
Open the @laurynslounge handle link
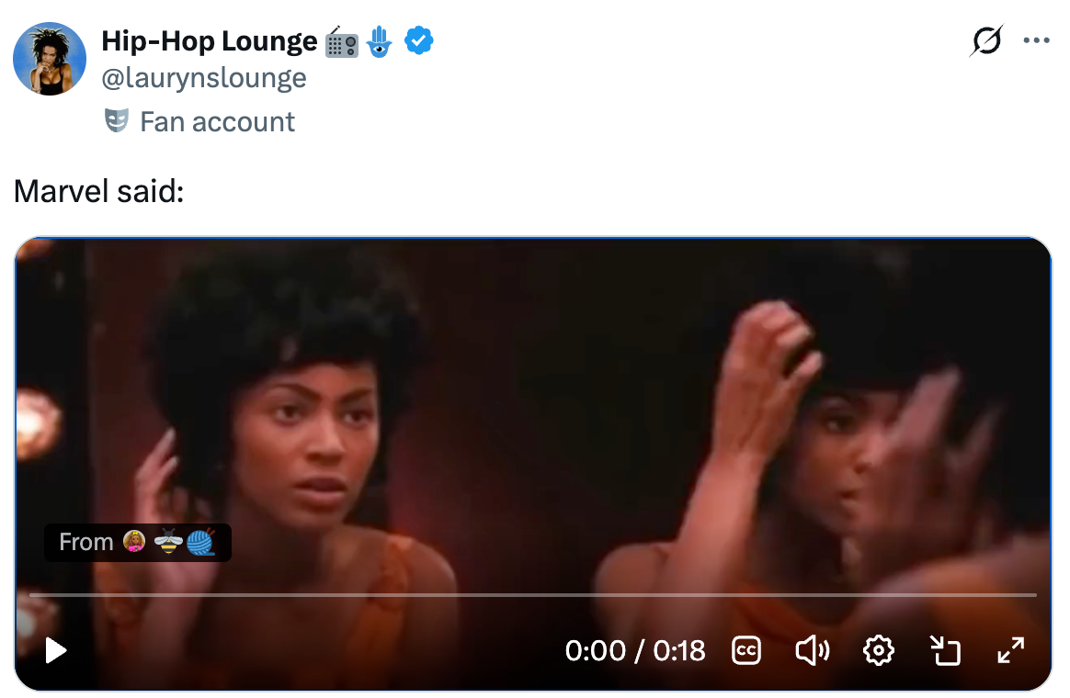coord(204,78)
